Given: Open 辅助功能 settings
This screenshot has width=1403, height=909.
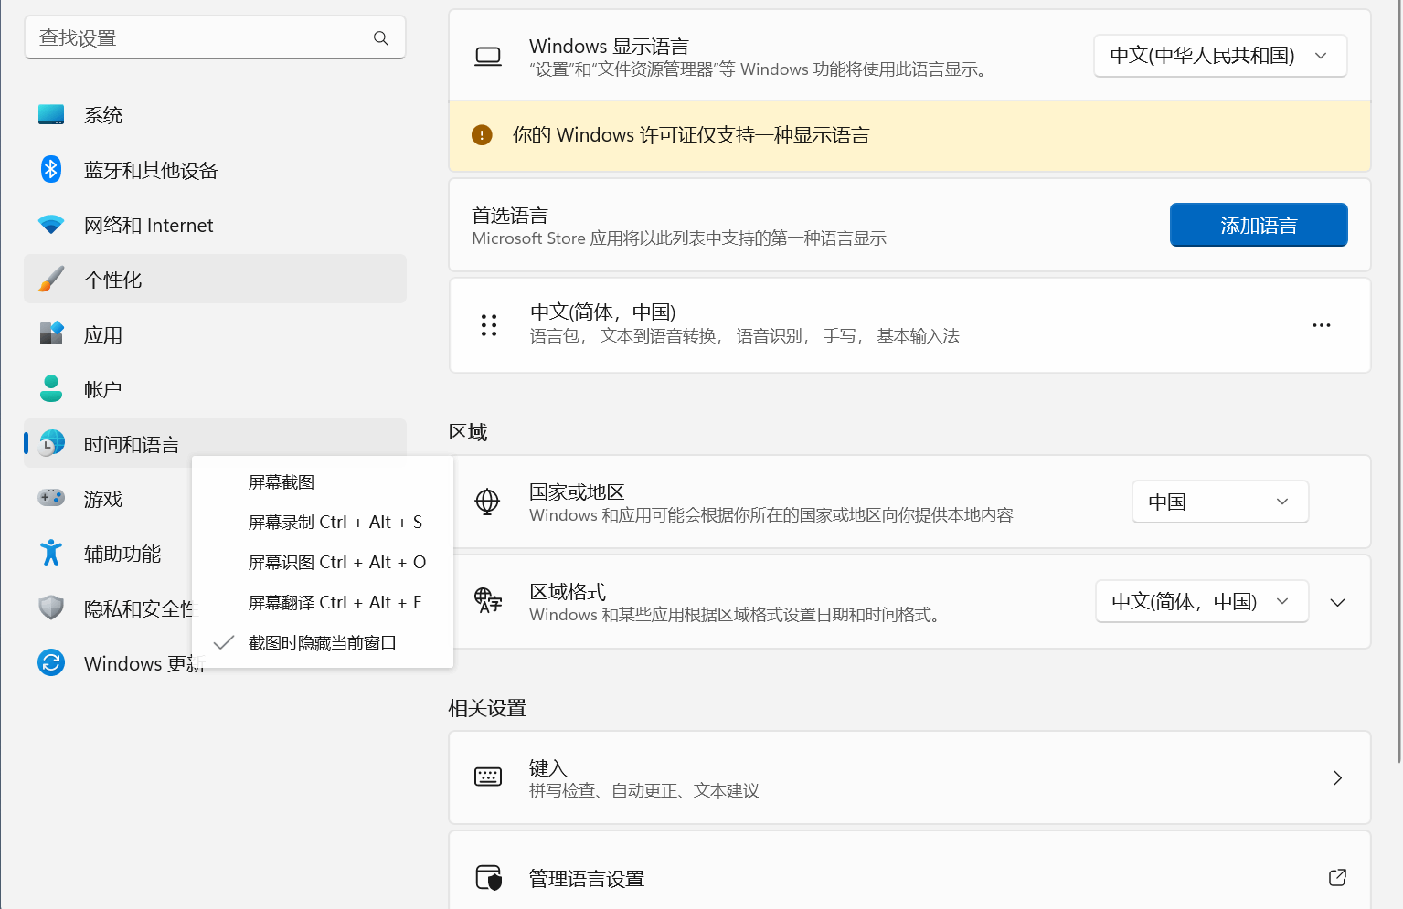Looking at the screenshot, I should pos(122,553).
